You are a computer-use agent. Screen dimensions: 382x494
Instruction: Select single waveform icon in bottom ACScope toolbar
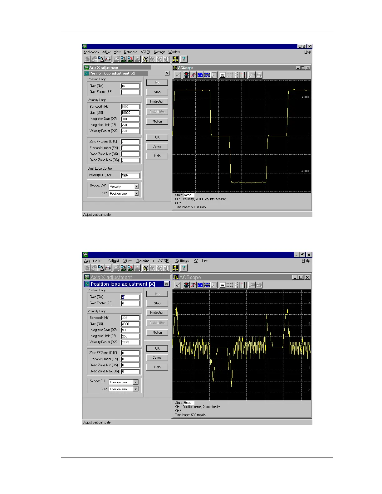(x=200, y=285)
